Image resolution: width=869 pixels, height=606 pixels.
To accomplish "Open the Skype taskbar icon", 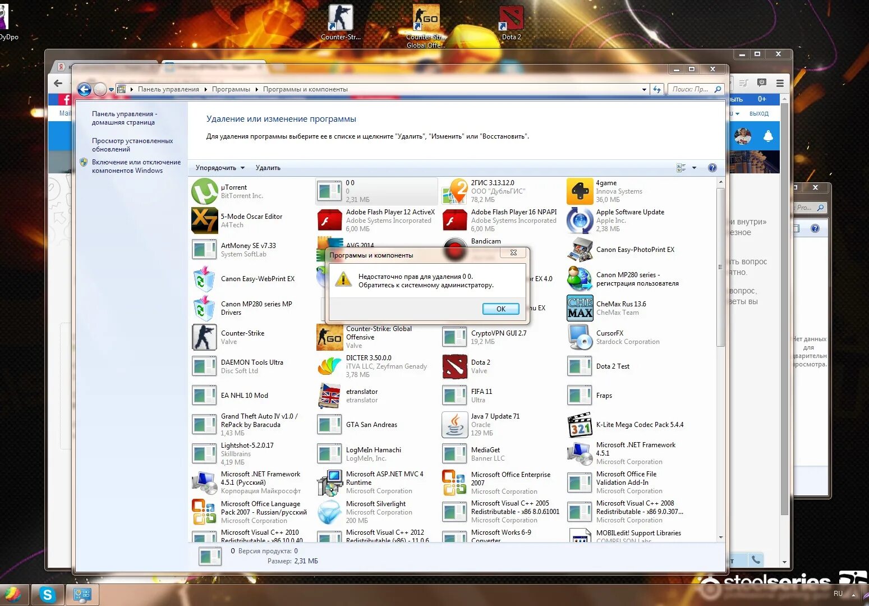I will coord(47,595).
